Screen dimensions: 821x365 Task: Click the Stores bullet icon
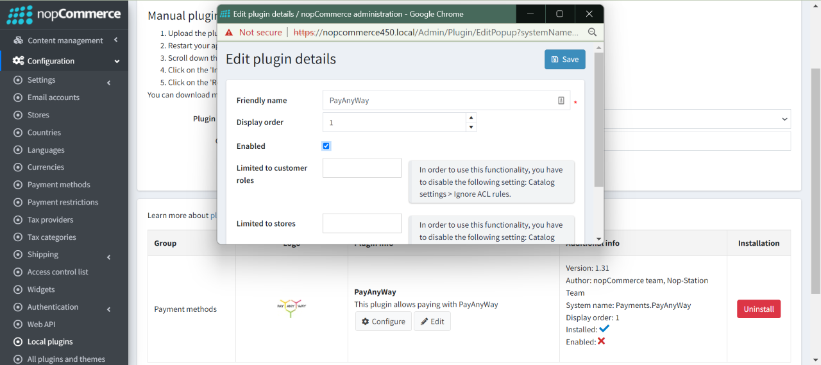18,115
